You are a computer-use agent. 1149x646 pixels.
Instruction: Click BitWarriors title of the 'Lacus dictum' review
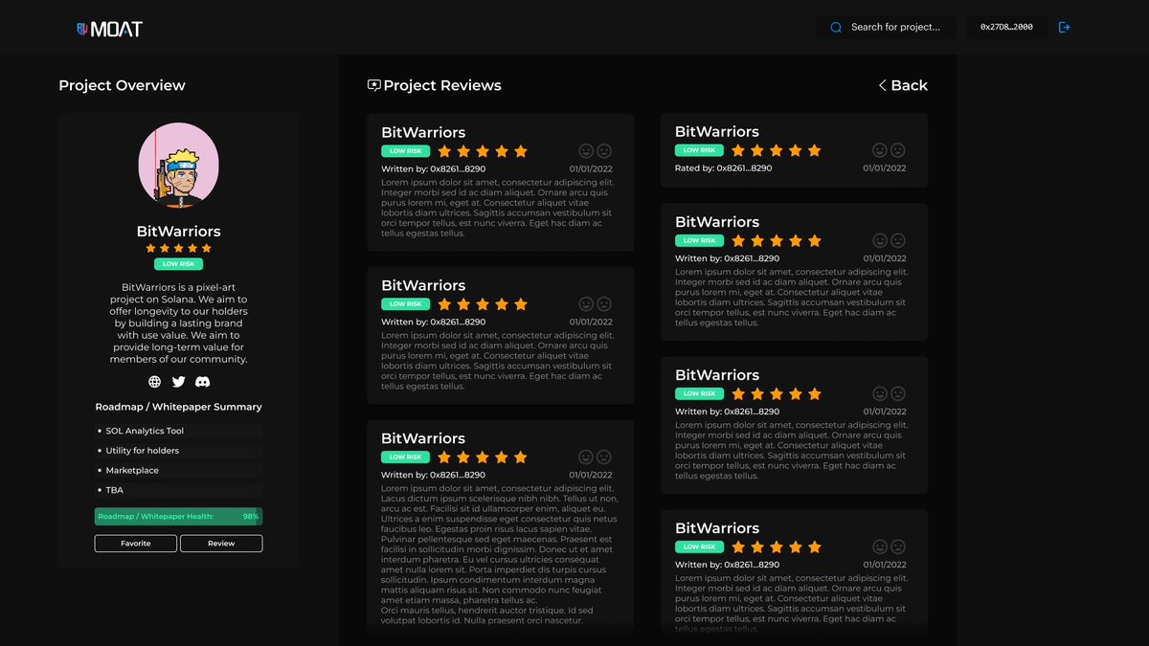click(x=423, y=438)
